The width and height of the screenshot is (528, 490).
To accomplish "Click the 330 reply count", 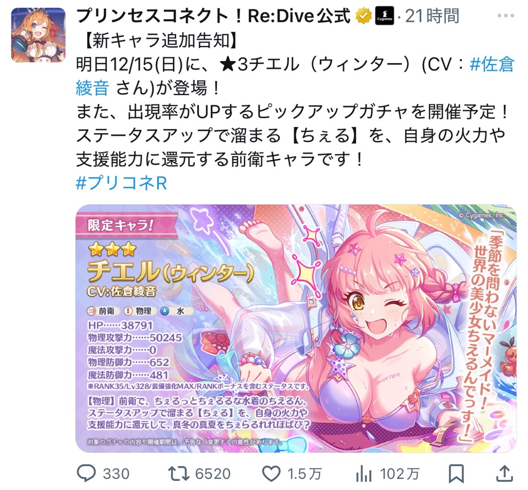I will pos(116,474).
